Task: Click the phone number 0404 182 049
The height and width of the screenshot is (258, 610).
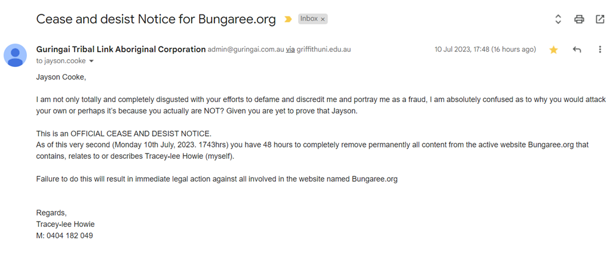Action: 70,235
